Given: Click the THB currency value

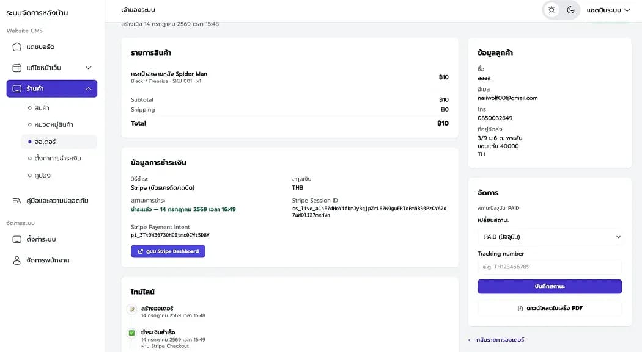Looking at the screenshot, I should [x=298, y=188].
